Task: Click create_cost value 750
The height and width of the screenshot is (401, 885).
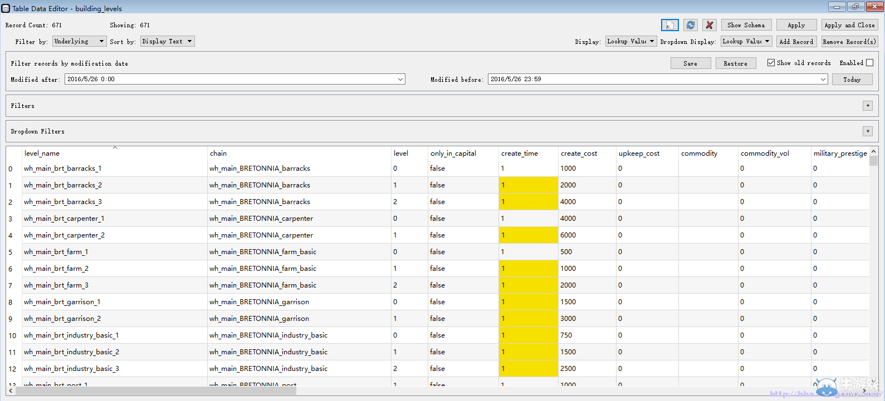Action: pyautogui.click(x=588, y=335)
